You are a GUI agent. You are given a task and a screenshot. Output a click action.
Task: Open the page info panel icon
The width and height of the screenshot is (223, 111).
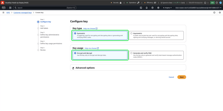(x=214, y=13)
